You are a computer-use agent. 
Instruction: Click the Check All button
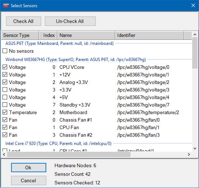pos(24,21)
